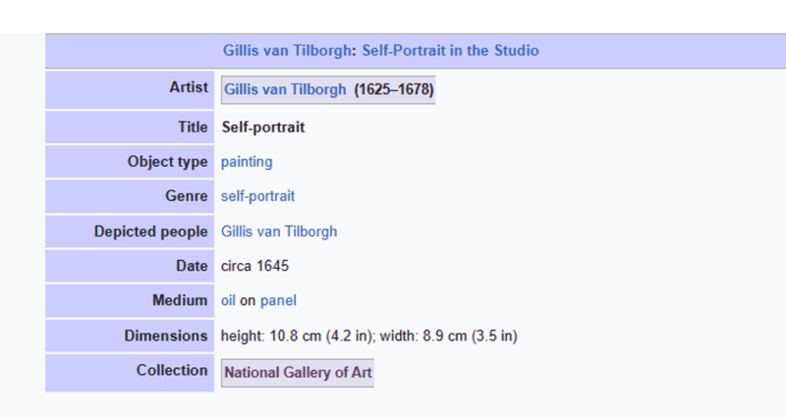The image size is (786, 419).
Task: Open the National Gallery of Art link
Action: pos(298,373)
